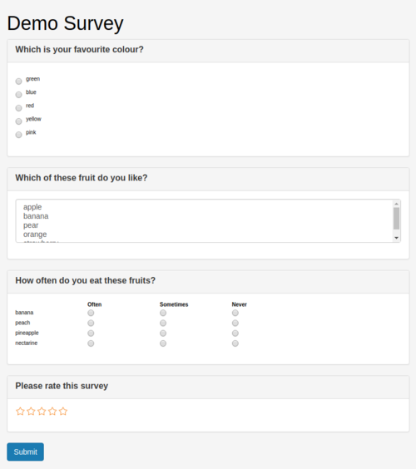Pick pink as favourite colour
Screen dimensions: 416x469
[x=18, y=135]
